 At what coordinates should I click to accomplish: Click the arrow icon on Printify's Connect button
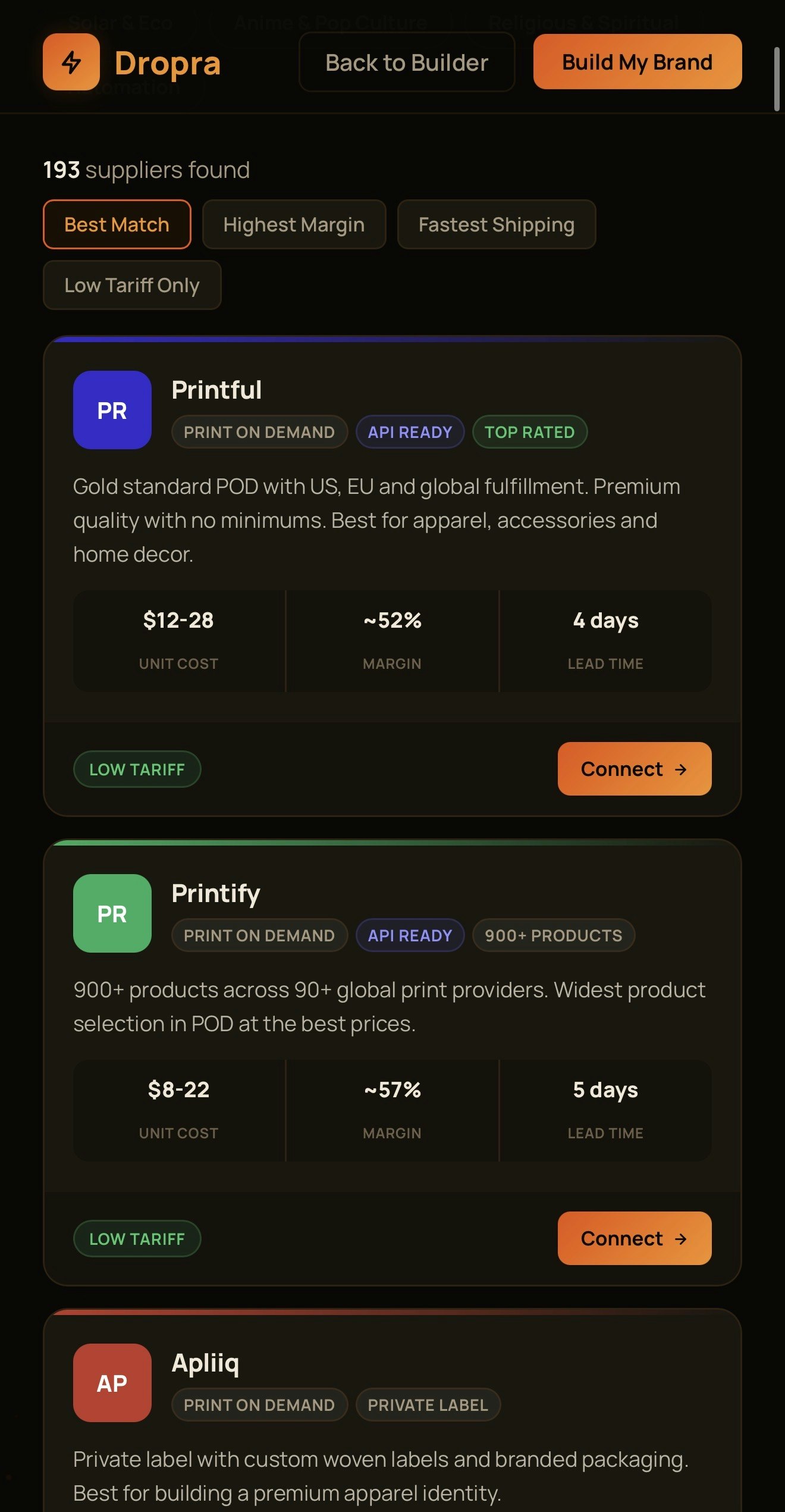tap(681, 1238)
